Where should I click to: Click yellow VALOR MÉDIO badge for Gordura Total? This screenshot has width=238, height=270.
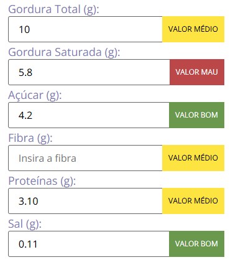(x=193, y=29)
